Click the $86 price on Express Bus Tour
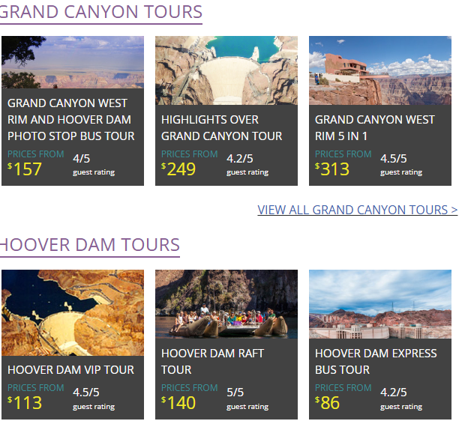 point(329,403)
